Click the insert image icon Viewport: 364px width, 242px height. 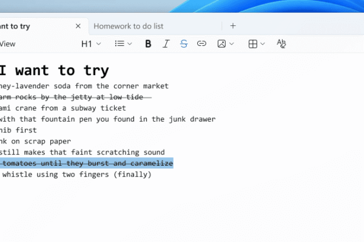(222, 44)
